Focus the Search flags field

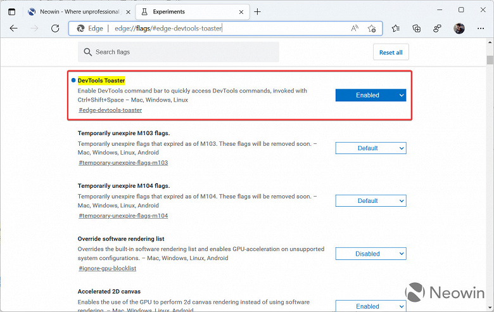click(x=179, y=52)
